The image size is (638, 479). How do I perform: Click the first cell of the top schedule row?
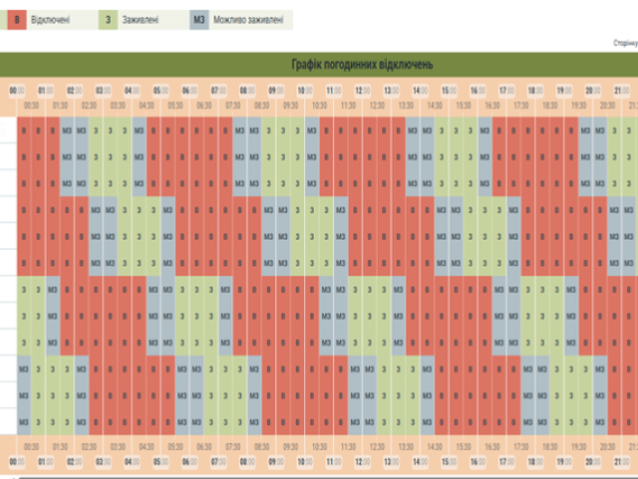[x=24, y=131]
